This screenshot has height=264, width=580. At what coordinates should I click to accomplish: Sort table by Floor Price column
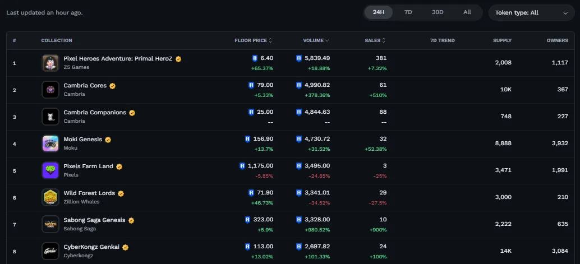[x=254, y=41]
